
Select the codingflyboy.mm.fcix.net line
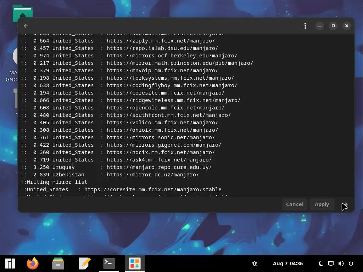pos(129,85)
